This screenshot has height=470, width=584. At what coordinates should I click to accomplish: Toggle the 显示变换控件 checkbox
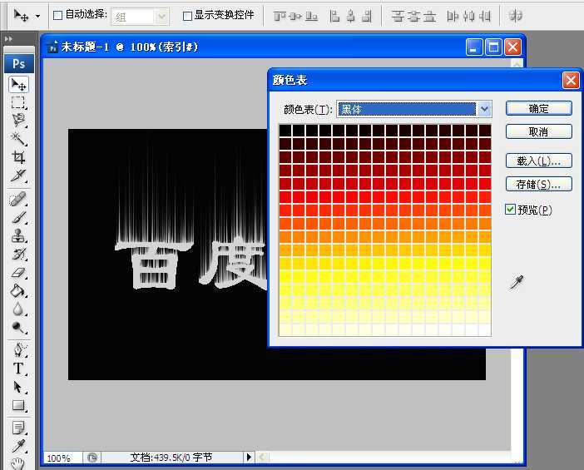click(x=187, y=16)
